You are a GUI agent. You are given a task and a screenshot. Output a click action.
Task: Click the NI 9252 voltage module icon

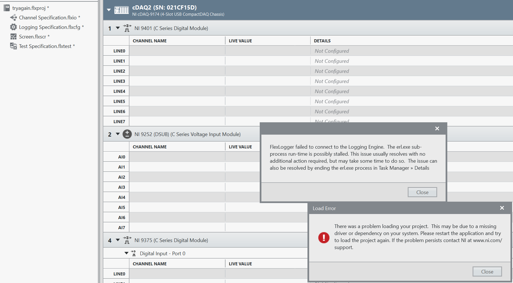pyautogui.click(x=127, y=134)
